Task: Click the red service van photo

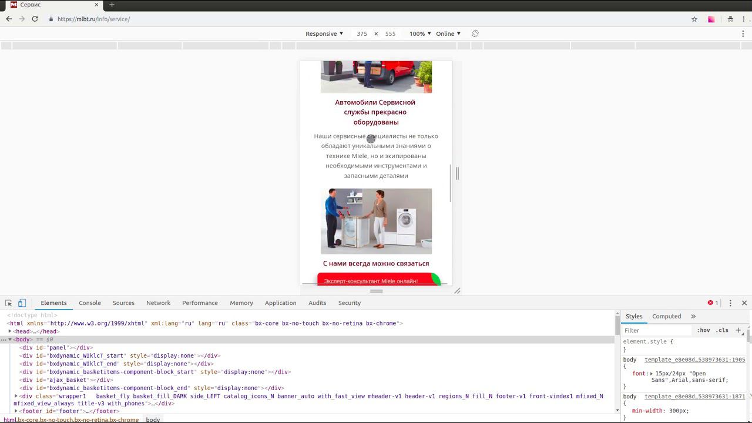Action: [x=376, y=76]
